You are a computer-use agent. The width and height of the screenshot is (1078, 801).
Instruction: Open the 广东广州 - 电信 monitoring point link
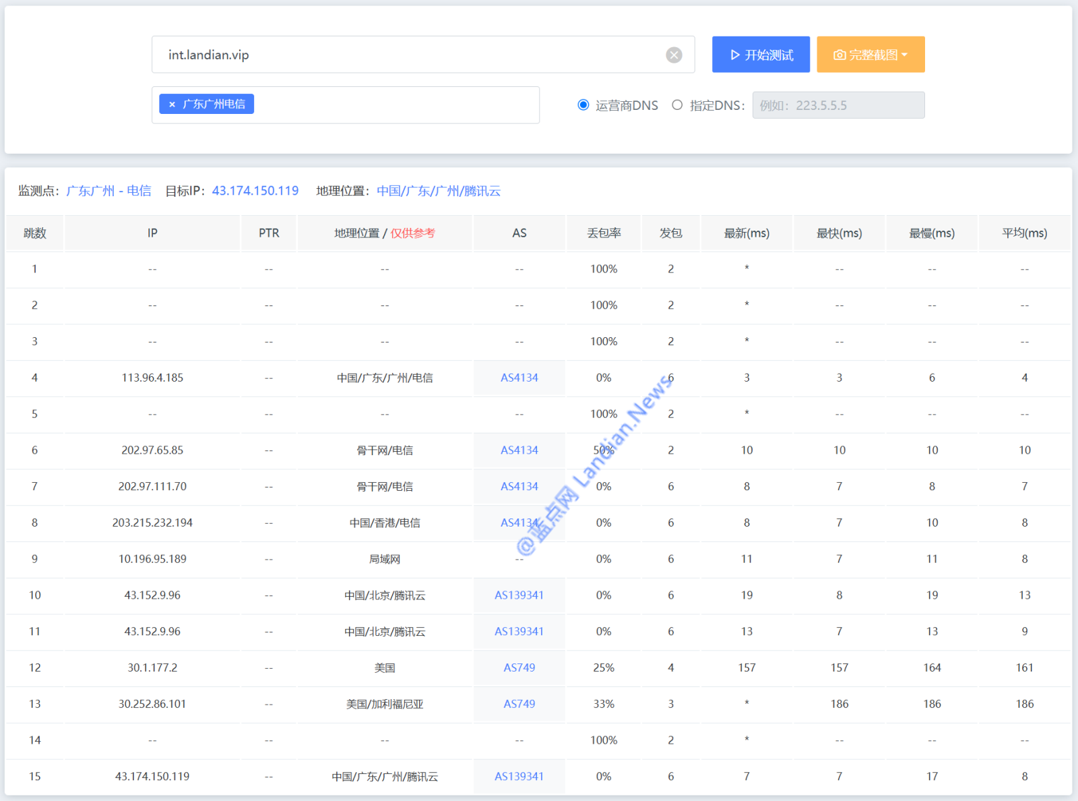pos(108,191)
